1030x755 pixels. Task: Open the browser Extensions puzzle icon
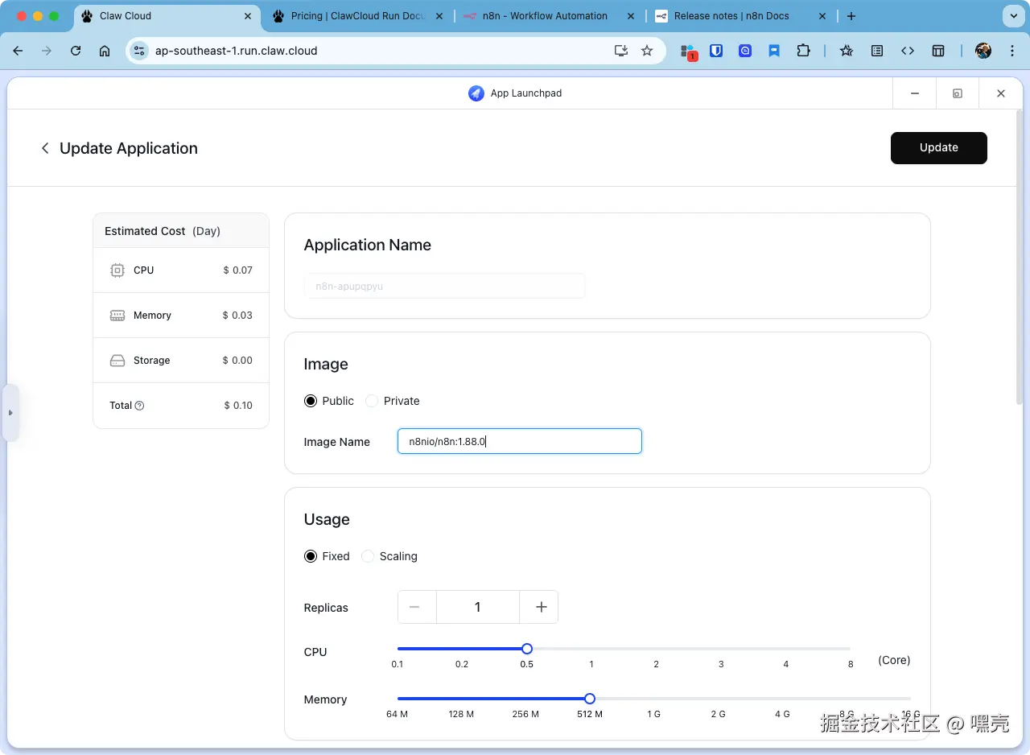[804, 51]
